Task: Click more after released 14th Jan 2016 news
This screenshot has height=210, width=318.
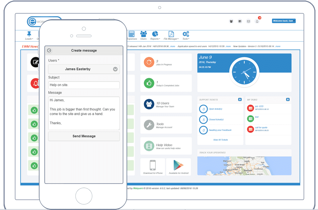Action: click(172, 46)
